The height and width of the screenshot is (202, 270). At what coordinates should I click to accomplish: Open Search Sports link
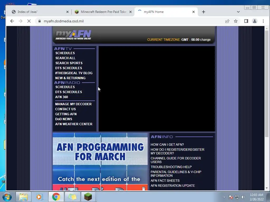click(x=69, y=63)
